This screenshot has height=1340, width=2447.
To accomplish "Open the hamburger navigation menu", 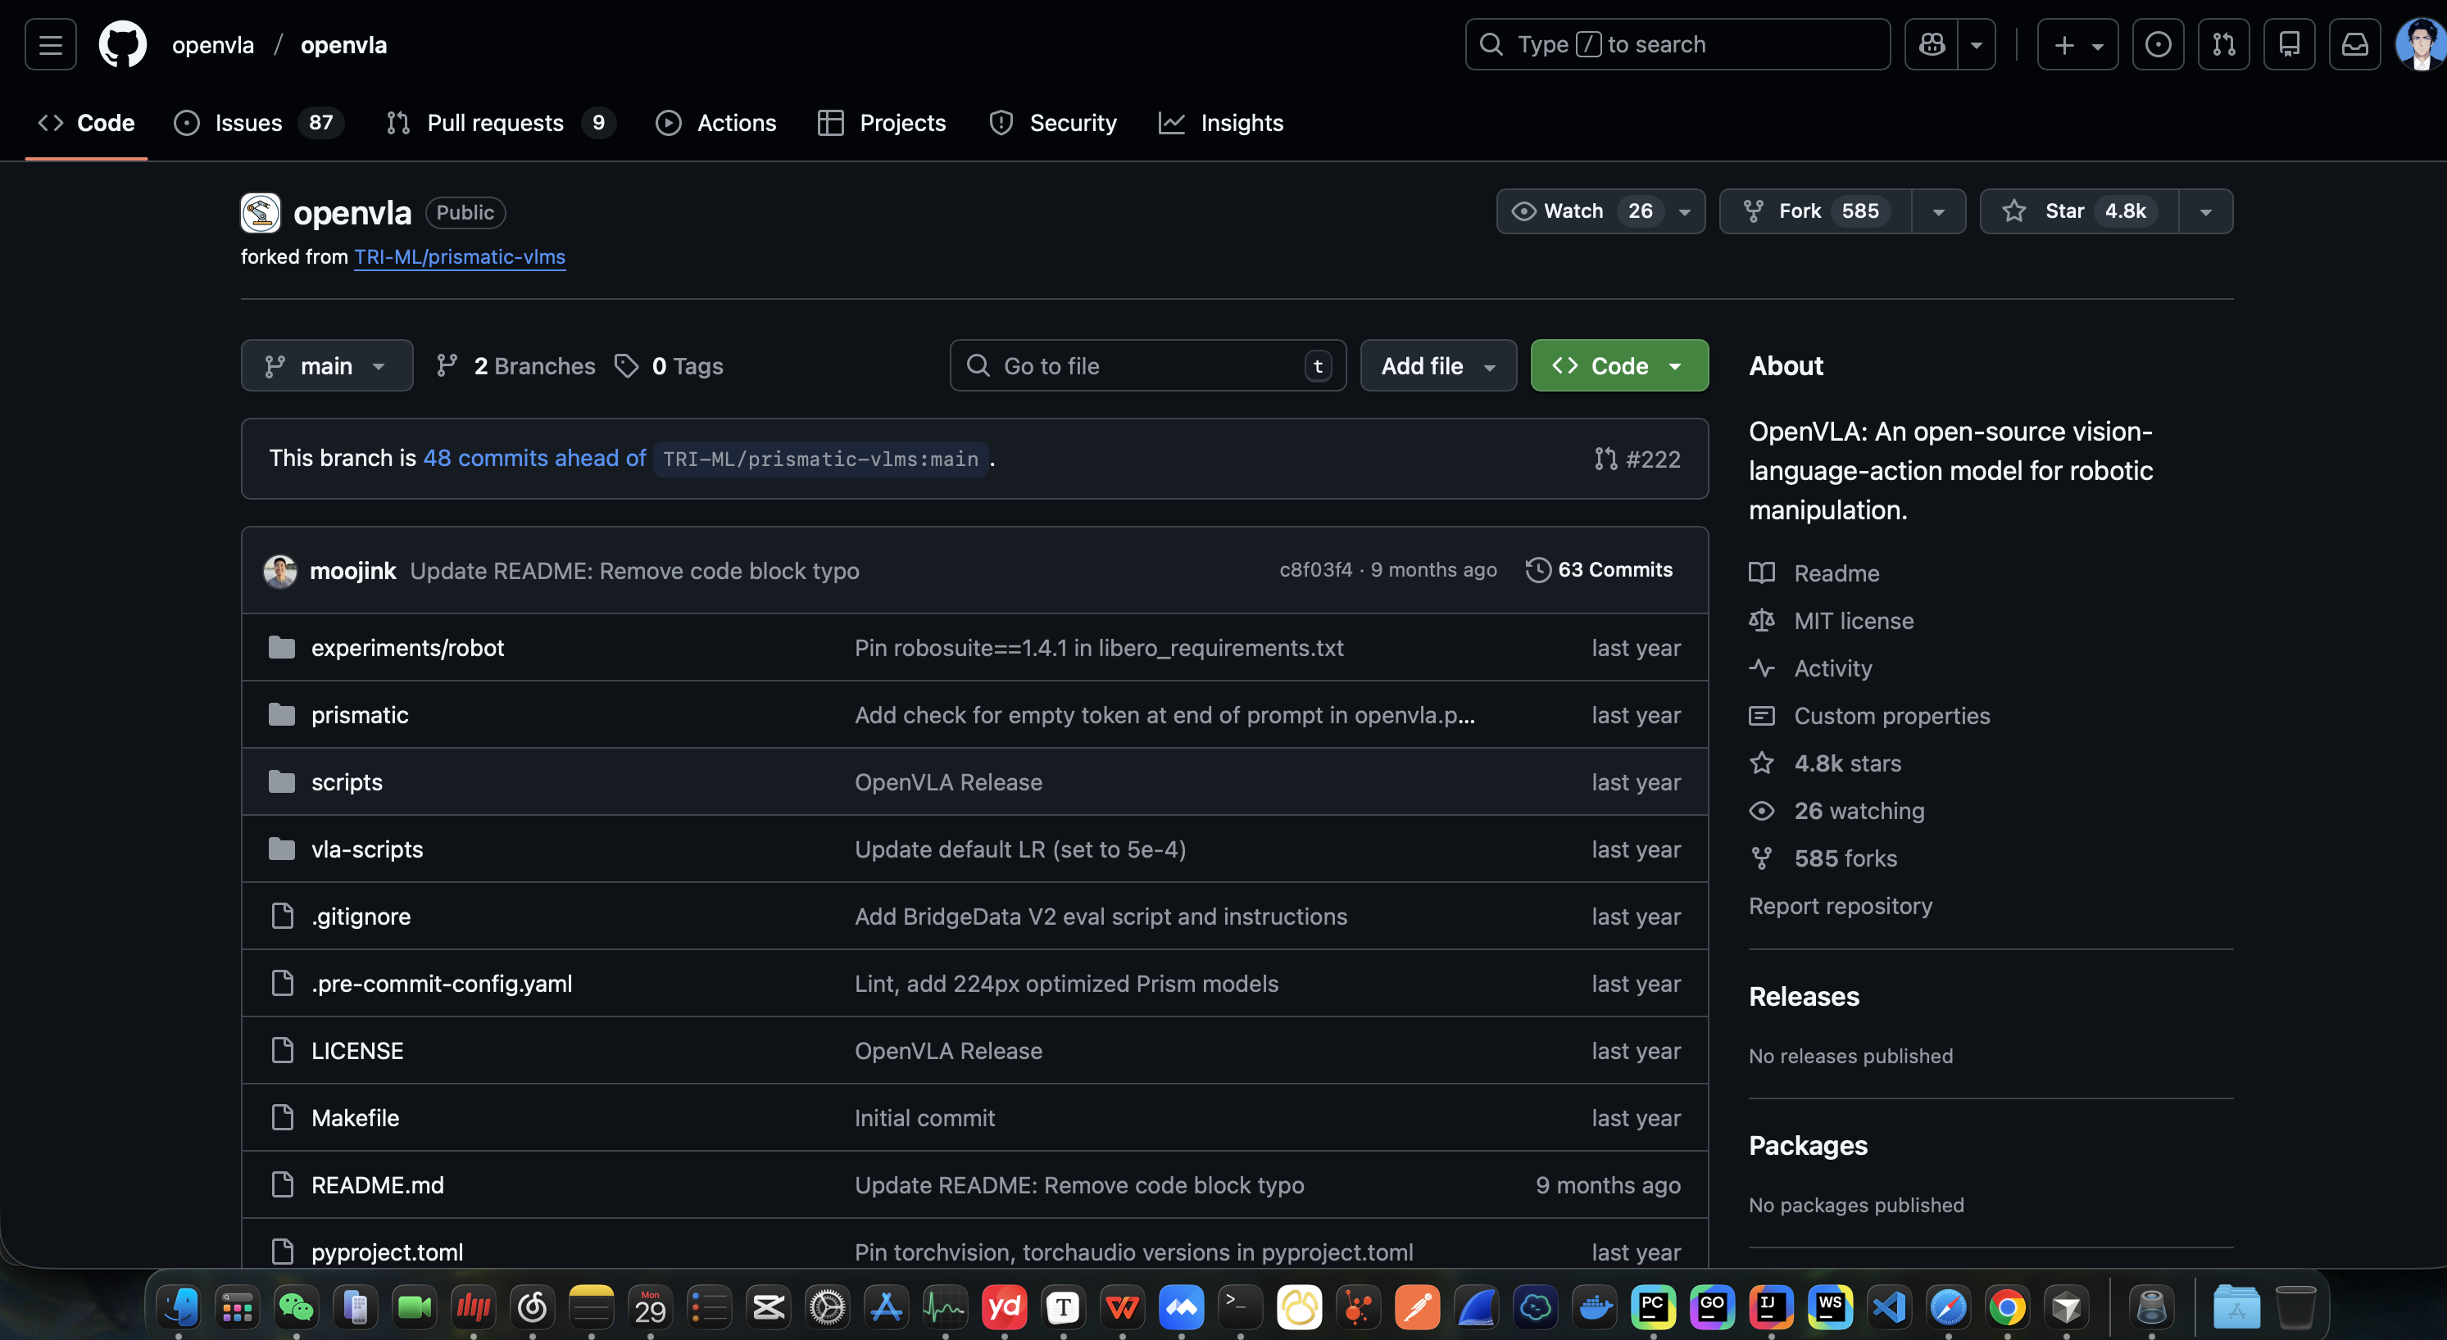I will pyautogui.click(x=50, y=44).
